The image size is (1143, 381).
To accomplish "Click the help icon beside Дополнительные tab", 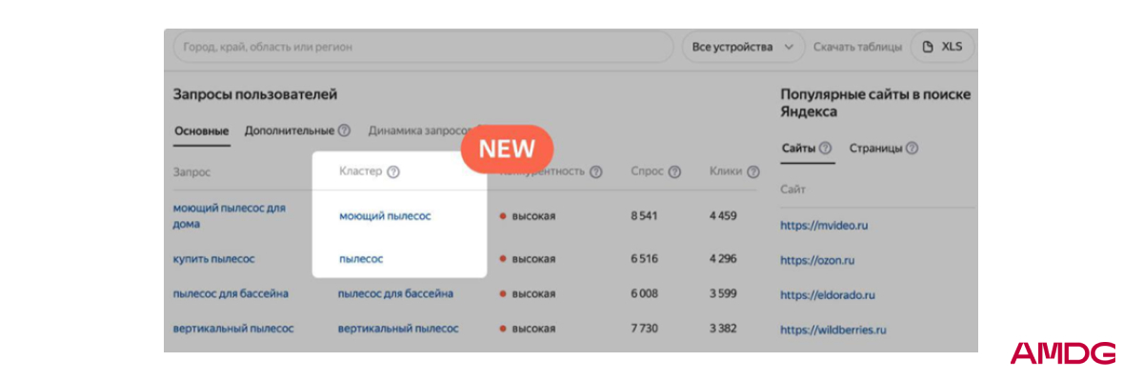I will coord(344,130).
